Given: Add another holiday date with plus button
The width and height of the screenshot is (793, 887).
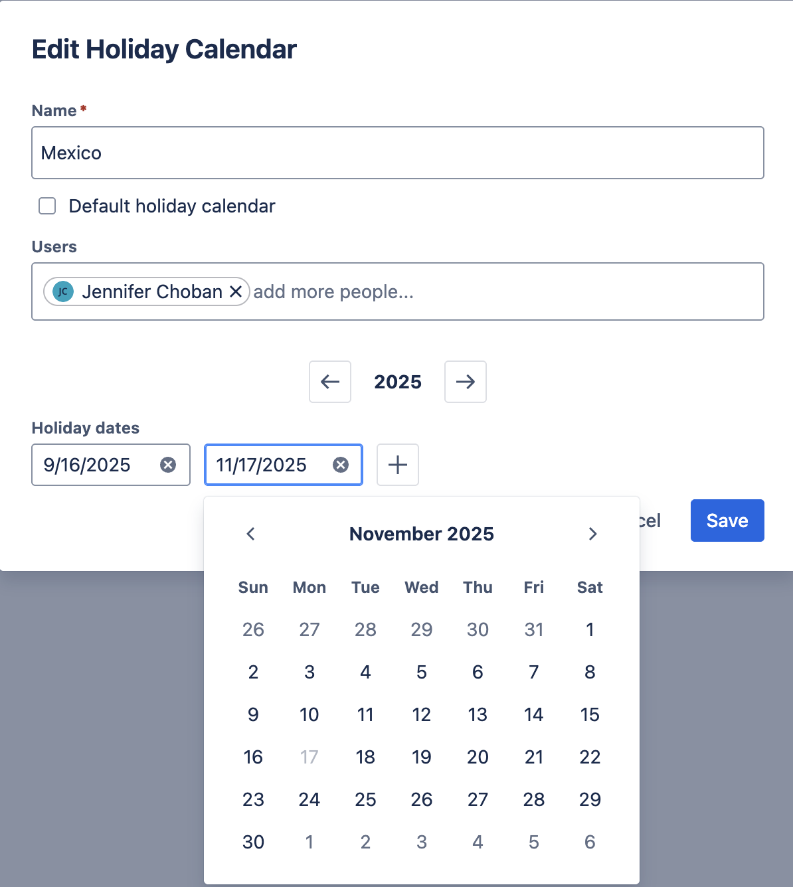Looking at the screenshot, I should click(x=397, y=465).
